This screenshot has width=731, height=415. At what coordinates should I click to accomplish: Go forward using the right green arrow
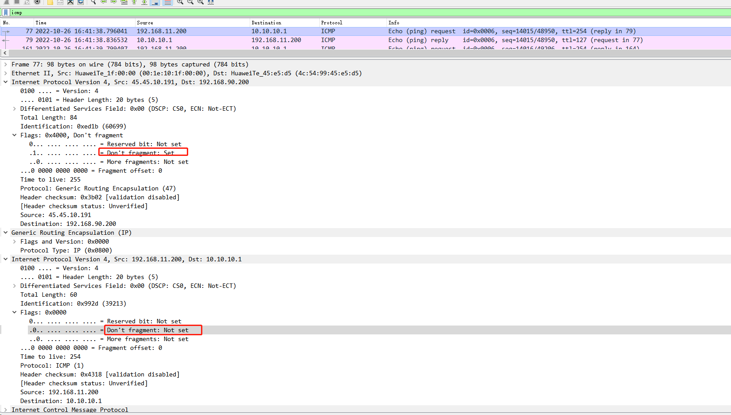(114, 2)
